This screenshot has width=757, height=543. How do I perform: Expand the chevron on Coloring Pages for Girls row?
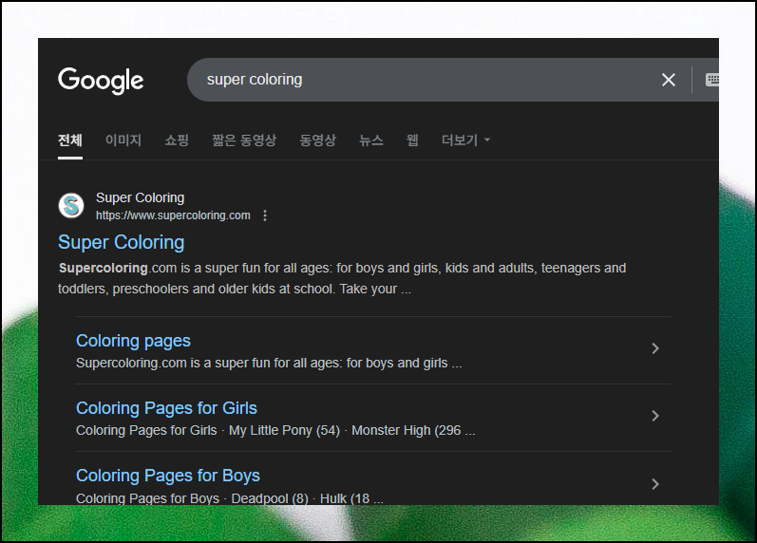coord(655,416)
